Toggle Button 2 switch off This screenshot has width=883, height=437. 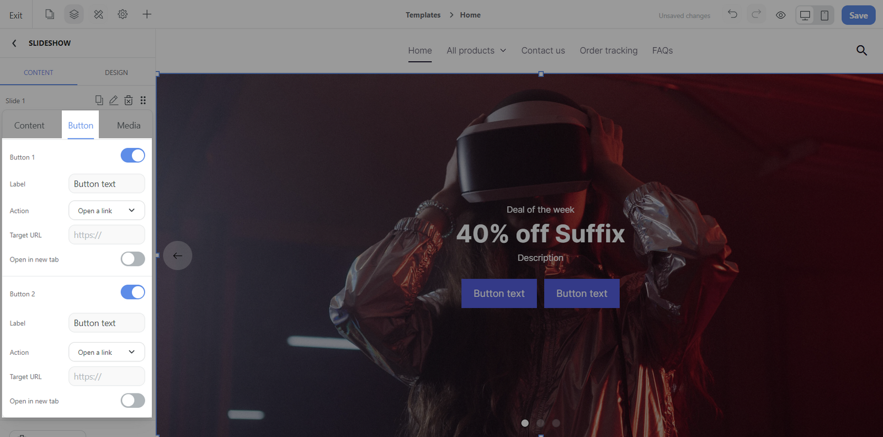(133, 292)
